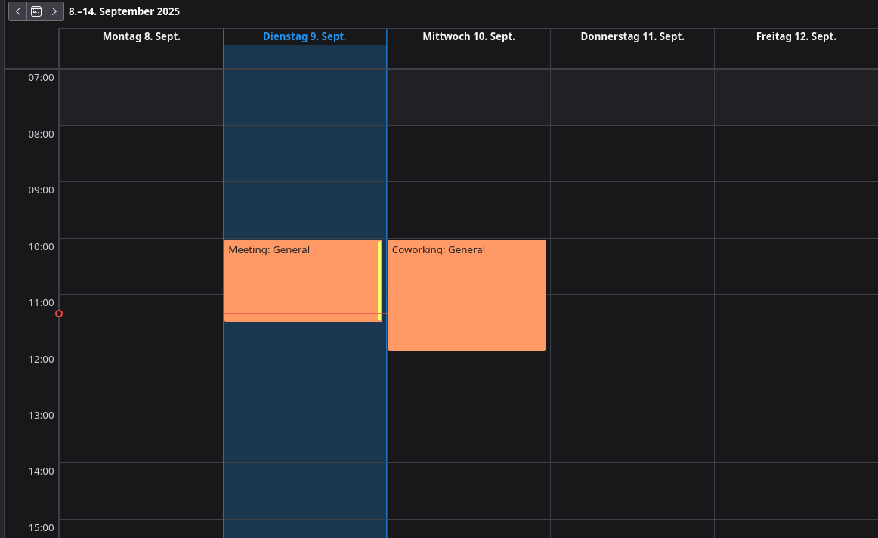Screen dimensions: 878x538
Task: Click the 8.–14. September 2025 date label
Action: click(125, 11)
